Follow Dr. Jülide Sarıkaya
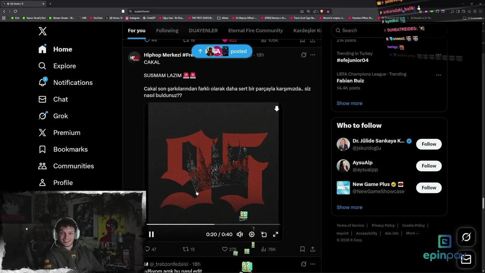The image size is (485, 273). click(429, 144)
